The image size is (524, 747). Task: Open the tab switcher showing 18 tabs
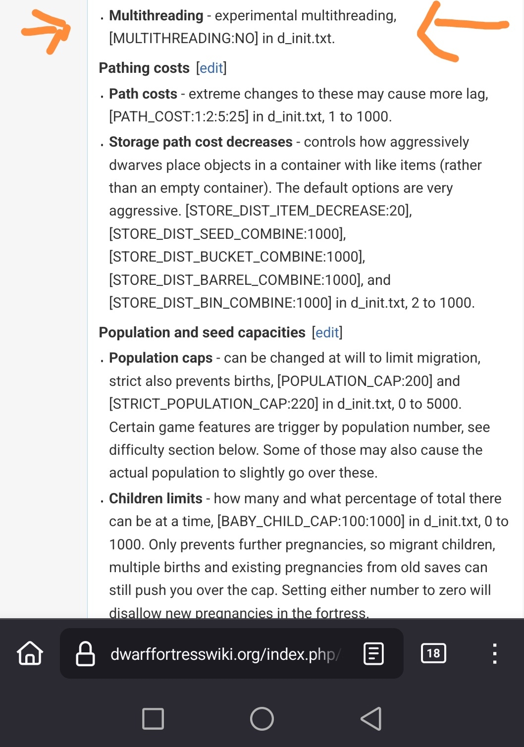433,653
